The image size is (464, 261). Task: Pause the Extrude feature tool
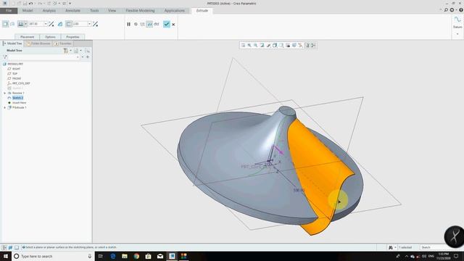point(129,24)
